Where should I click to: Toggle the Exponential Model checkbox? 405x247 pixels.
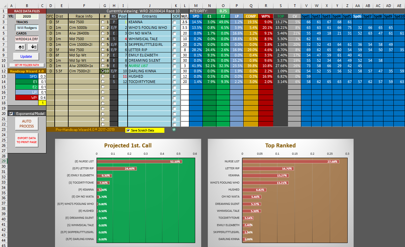pyautogui.click(x=11, y=114)
